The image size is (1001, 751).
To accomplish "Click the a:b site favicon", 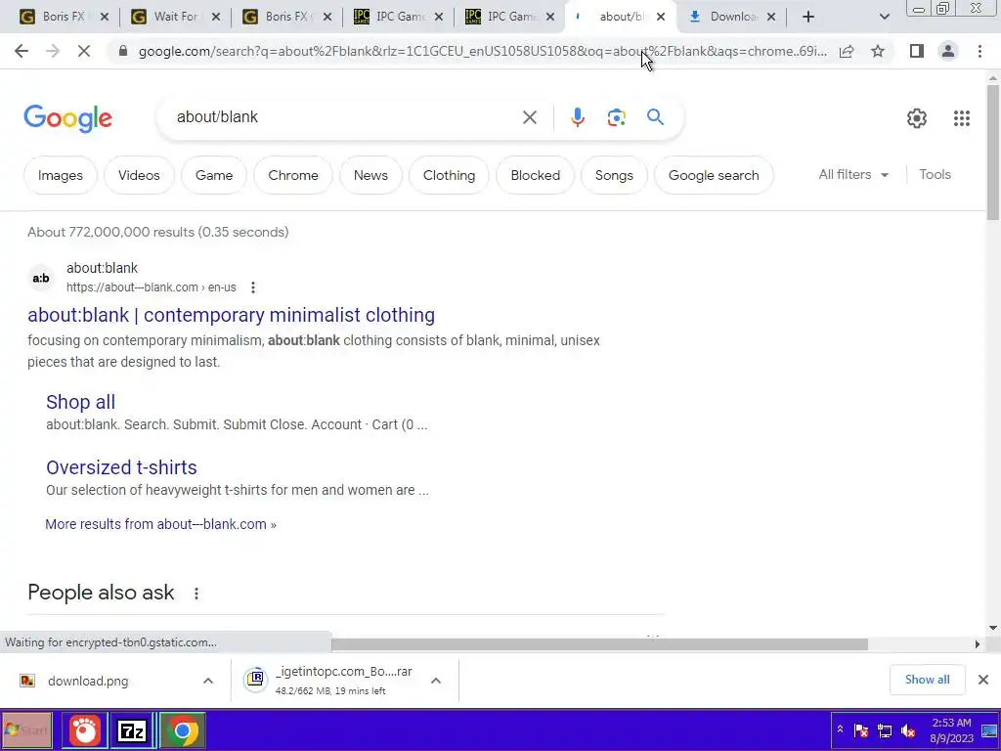I will click(41, 278).
